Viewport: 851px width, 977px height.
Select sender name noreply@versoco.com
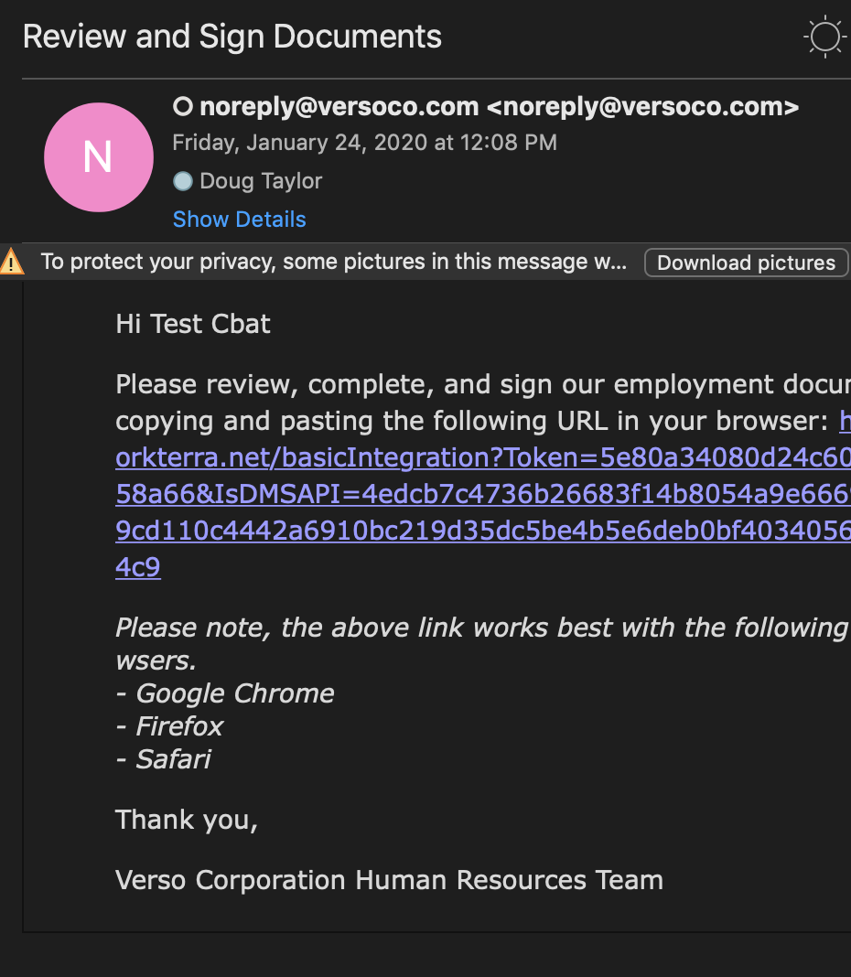click(x=339, y=107)
